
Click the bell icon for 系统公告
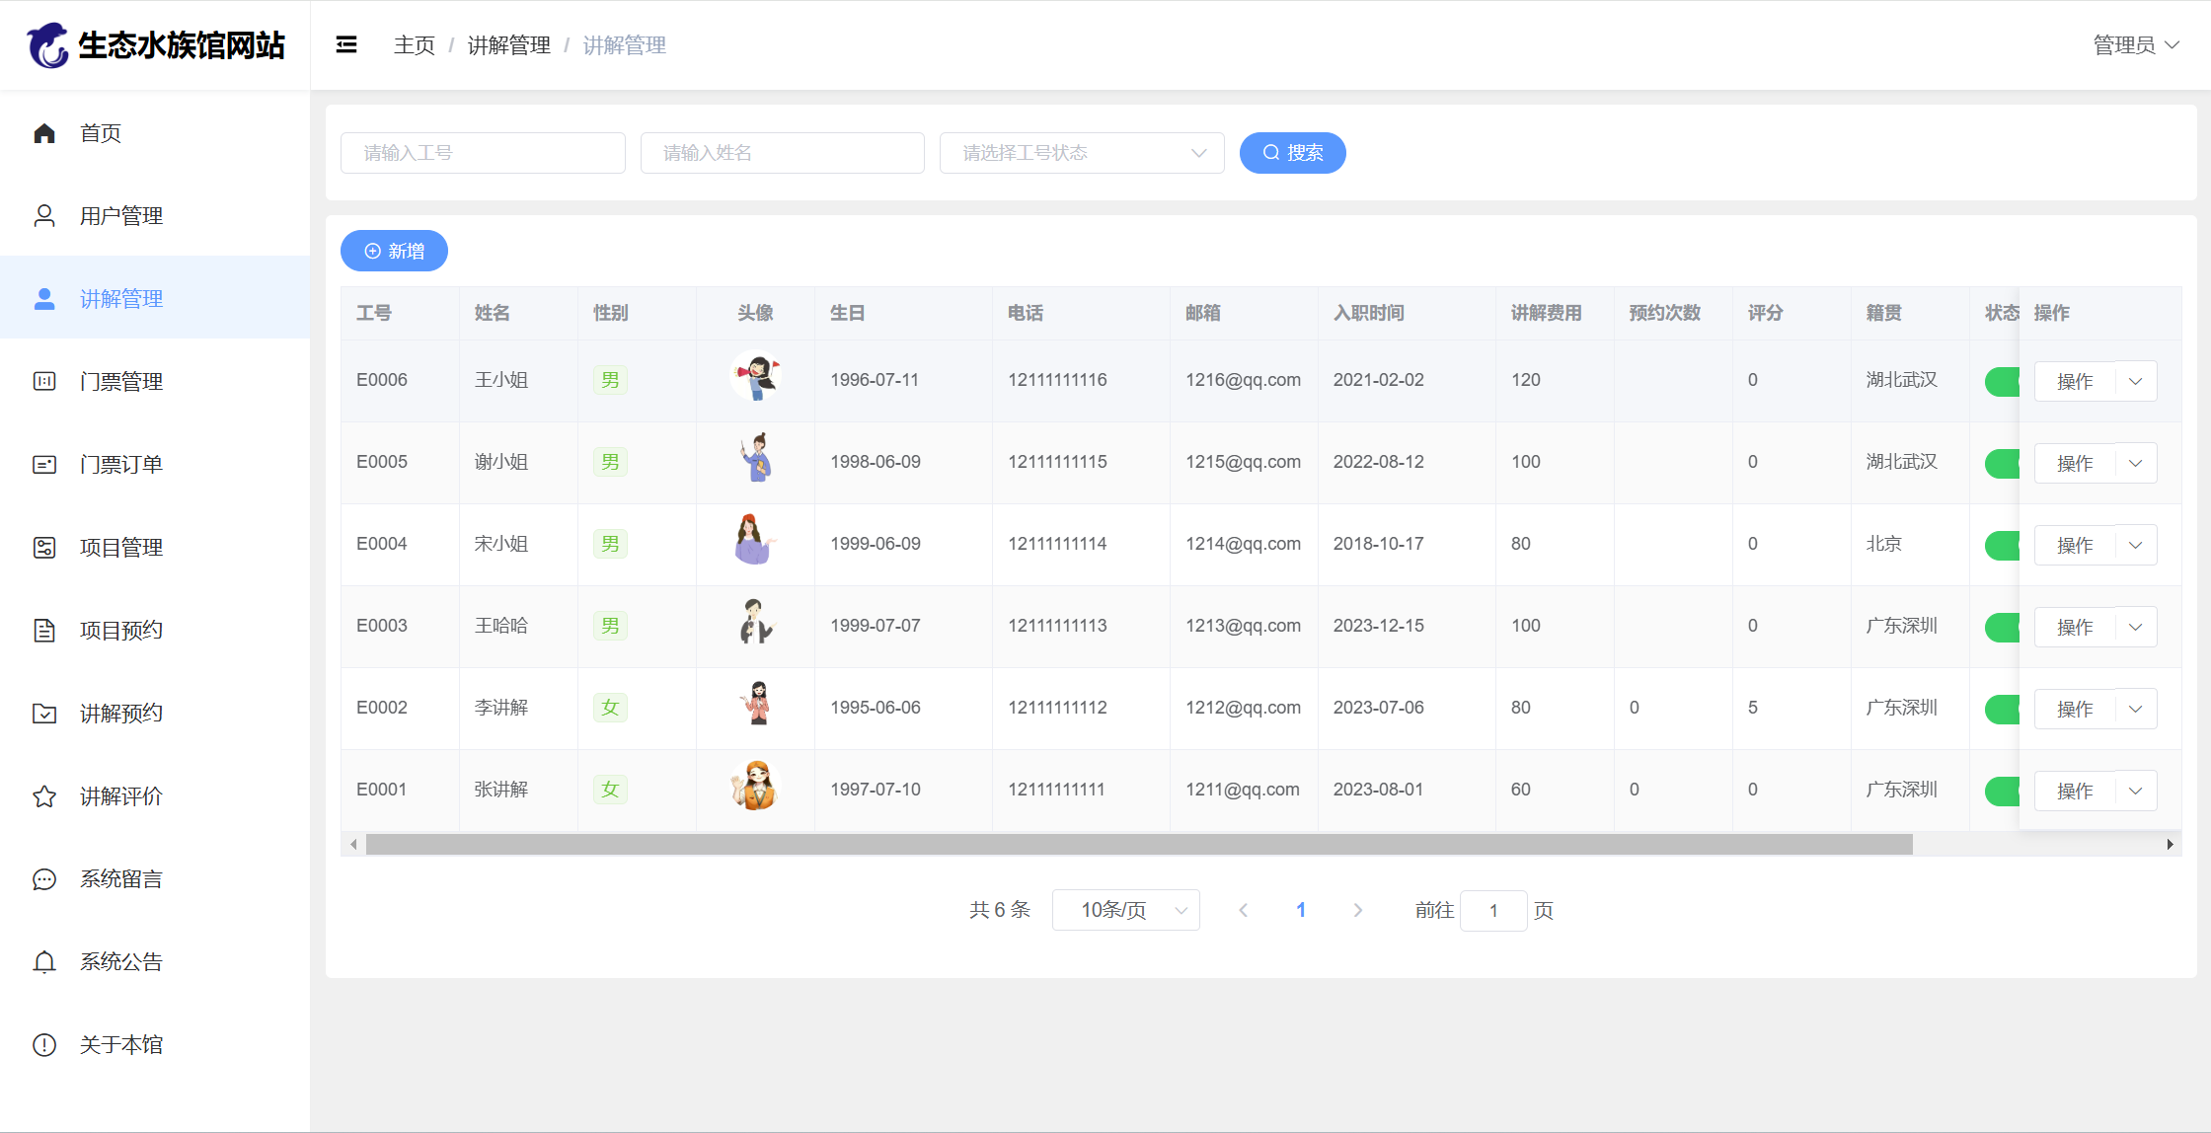(44, 962)
